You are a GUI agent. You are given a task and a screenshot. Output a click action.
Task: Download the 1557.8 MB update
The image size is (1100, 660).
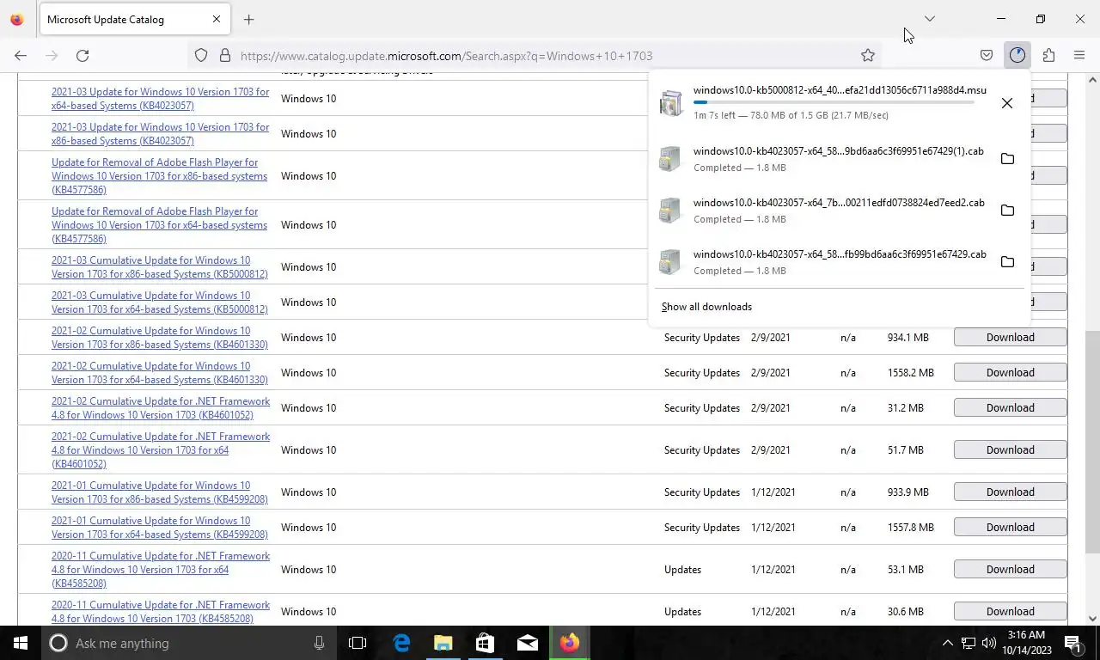[1010, 527]
